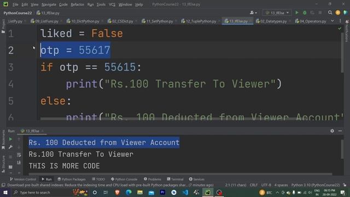This screenshot has height=197, width=350.
Task: Open the JetBrains toolbox icon at far right
Action: point(345,13)
